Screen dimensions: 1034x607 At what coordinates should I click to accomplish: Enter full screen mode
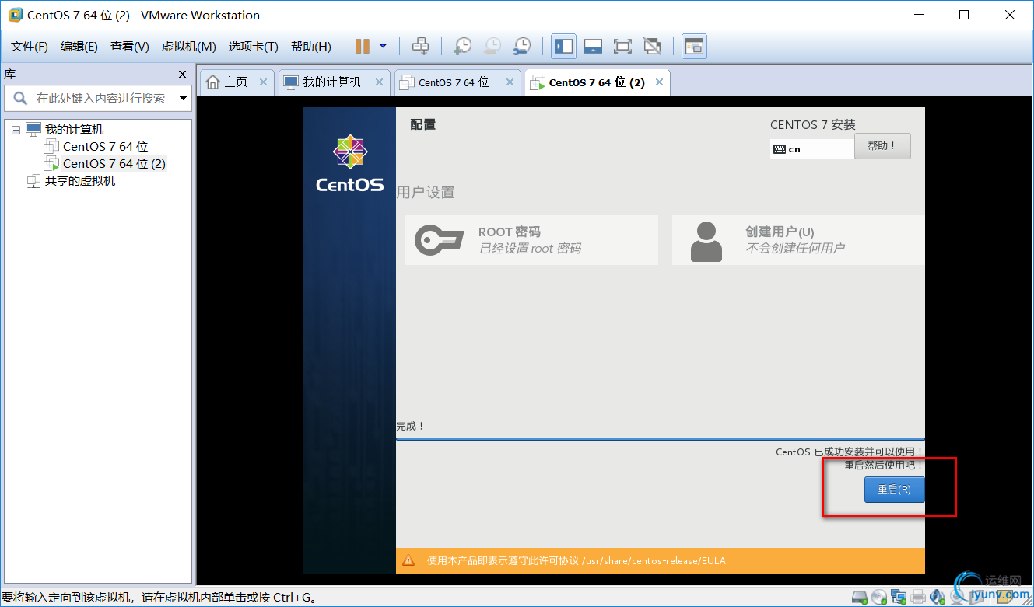pyautogui.click(x=622, y=47)
